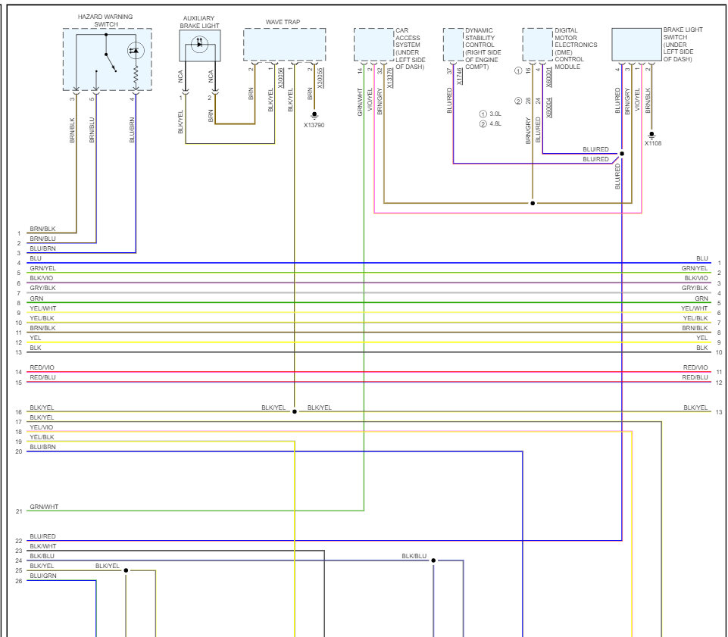Click the YEL/VIO wire label
The image size is (728, 637).
coord(42,427)
